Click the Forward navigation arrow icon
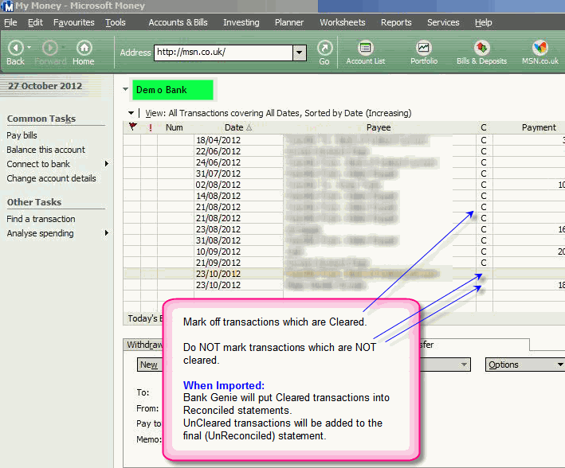This screenshot has width=565, height=468. [x=49, y=48]
